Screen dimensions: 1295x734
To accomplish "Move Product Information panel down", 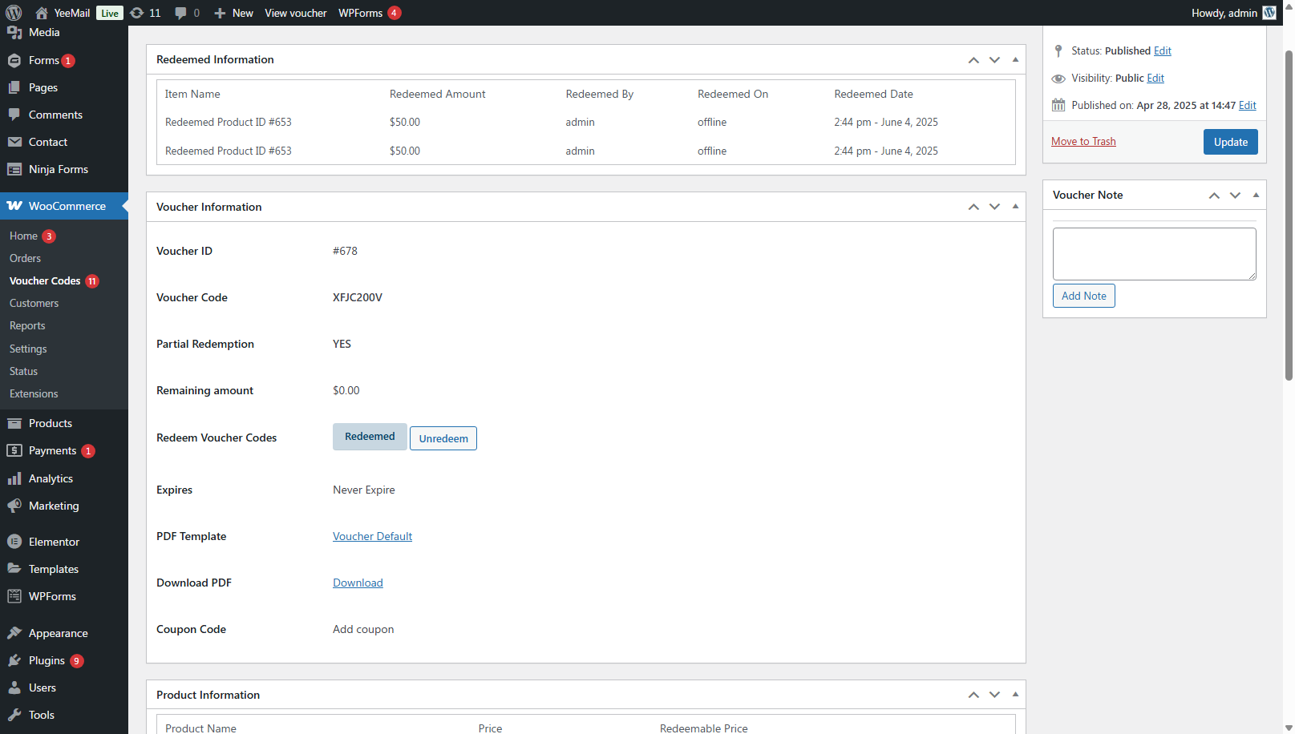I will point(994,695).
